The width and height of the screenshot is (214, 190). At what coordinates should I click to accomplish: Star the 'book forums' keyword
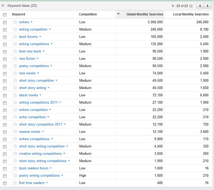[x=15, y=37]
